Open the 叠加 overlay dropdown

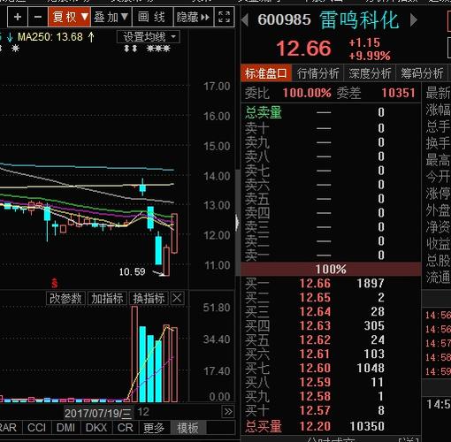click(111, 17)
